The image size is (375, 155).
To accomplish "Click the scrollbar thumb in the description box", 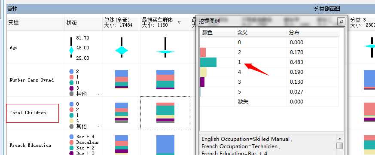I will 339,146.
